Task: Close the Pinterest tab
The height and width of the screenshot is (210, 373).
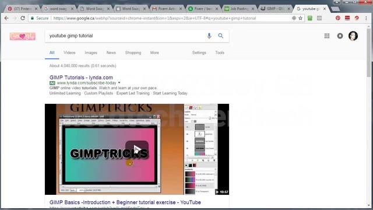Action: (36, 9)
